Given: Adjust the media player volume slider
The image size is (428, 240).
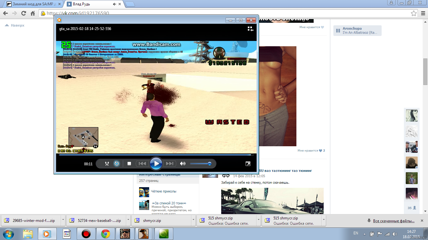Looking at the screenshot, I should [x=201, y=164].
